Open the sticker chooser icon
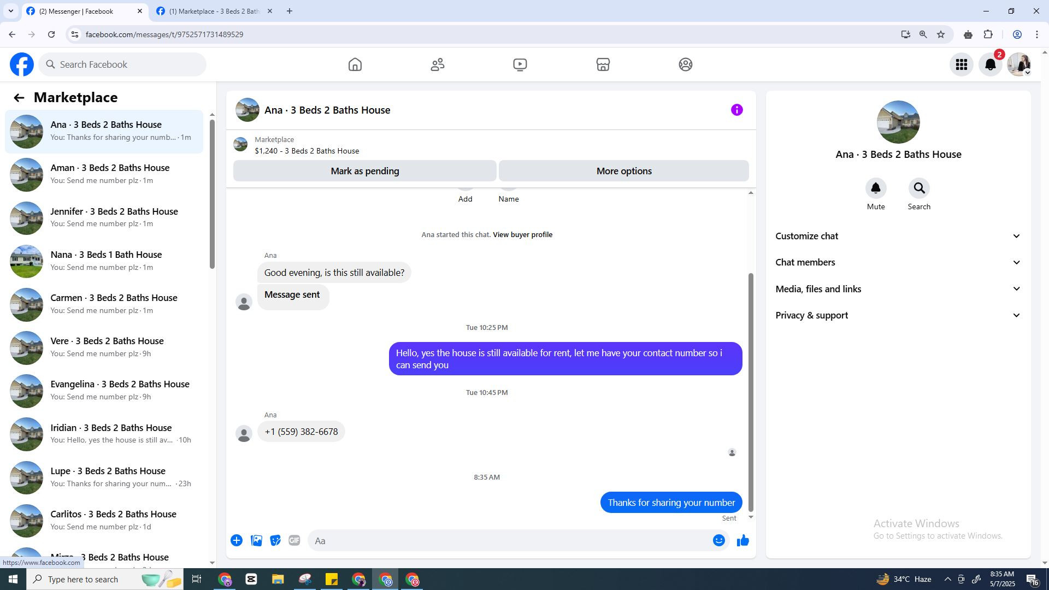This screenshot has height=590, width=1049. click(275, 541)
